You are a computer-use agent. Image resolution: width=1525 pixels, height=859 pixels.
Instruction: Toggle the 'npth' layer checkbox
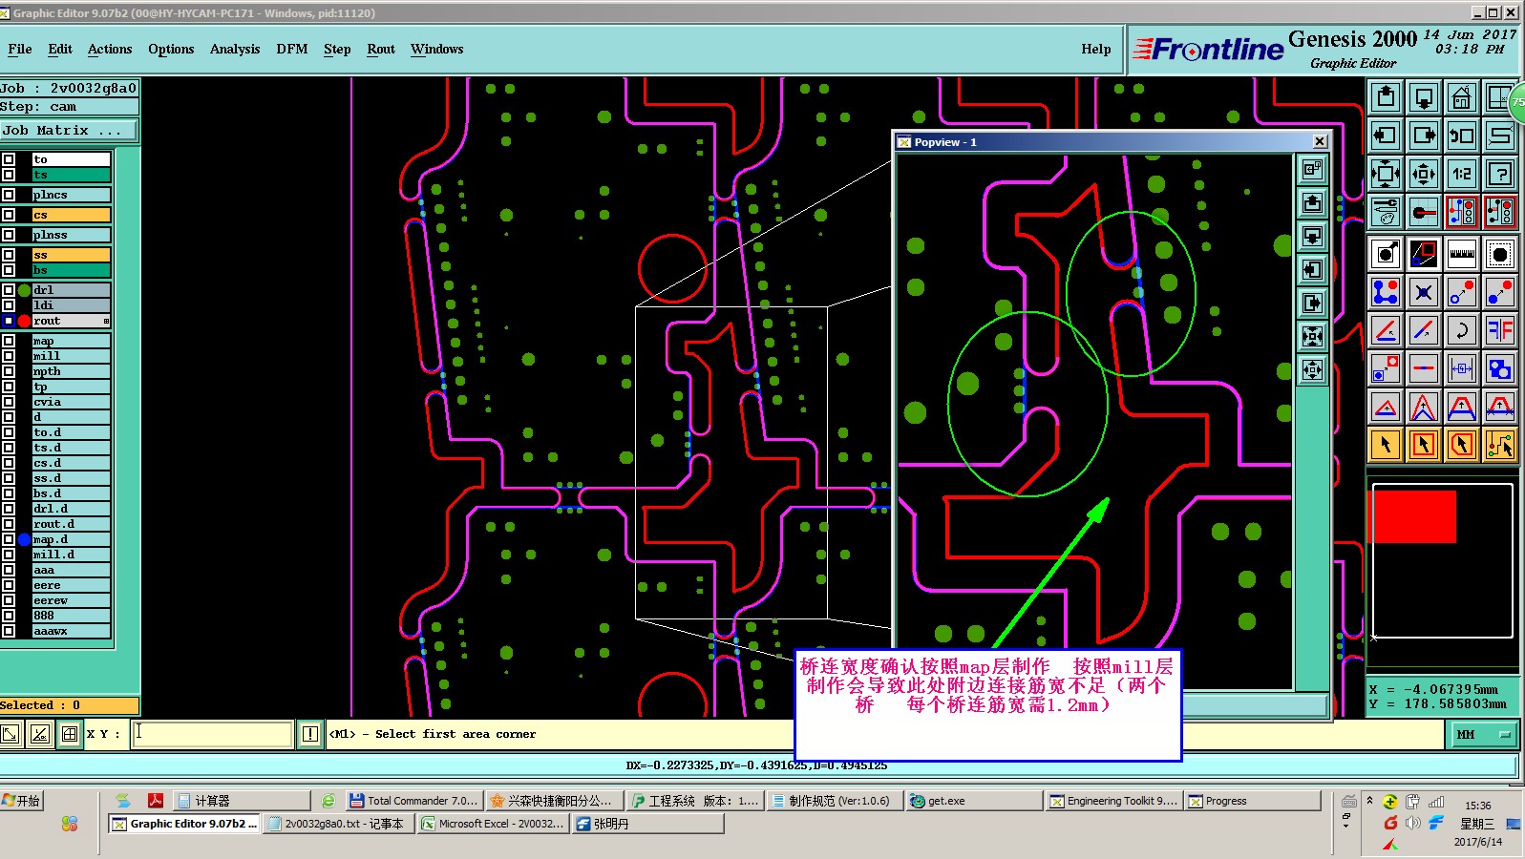[9, 371]
